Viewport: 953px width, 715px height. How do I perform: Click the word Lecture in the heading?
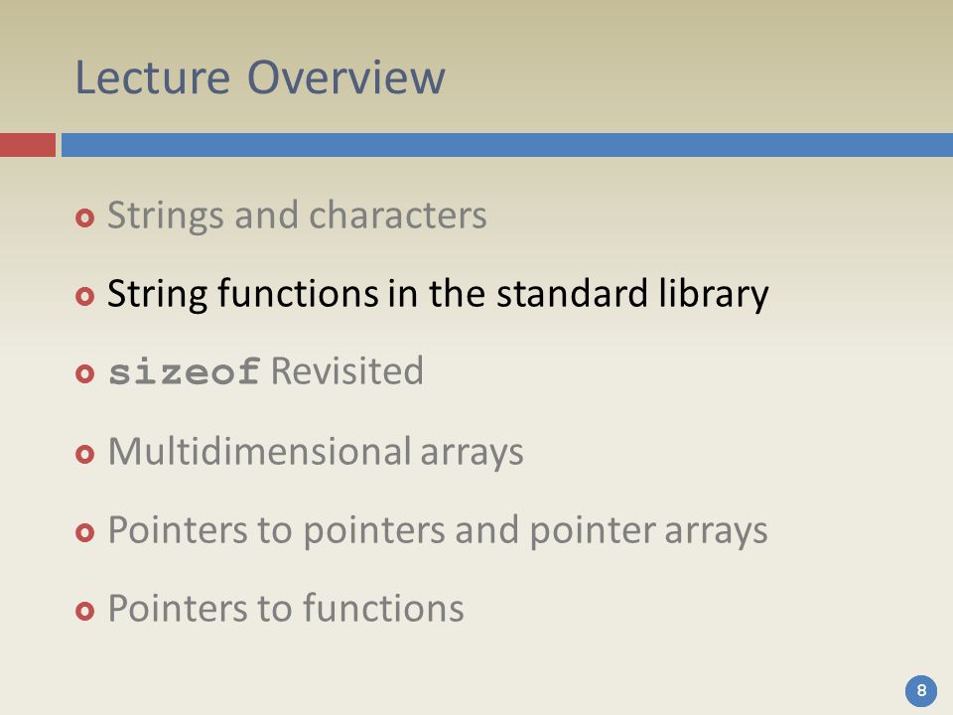coord(152,77)
